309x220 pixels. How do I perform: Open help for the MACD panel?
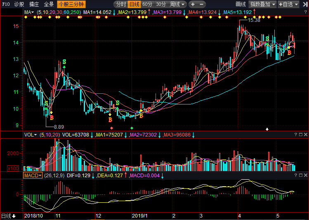(x=296, y=175)
